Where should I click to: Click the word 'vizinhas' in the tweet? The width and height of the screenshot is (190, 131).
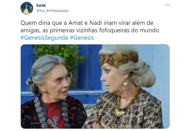(x=87, y=30)
